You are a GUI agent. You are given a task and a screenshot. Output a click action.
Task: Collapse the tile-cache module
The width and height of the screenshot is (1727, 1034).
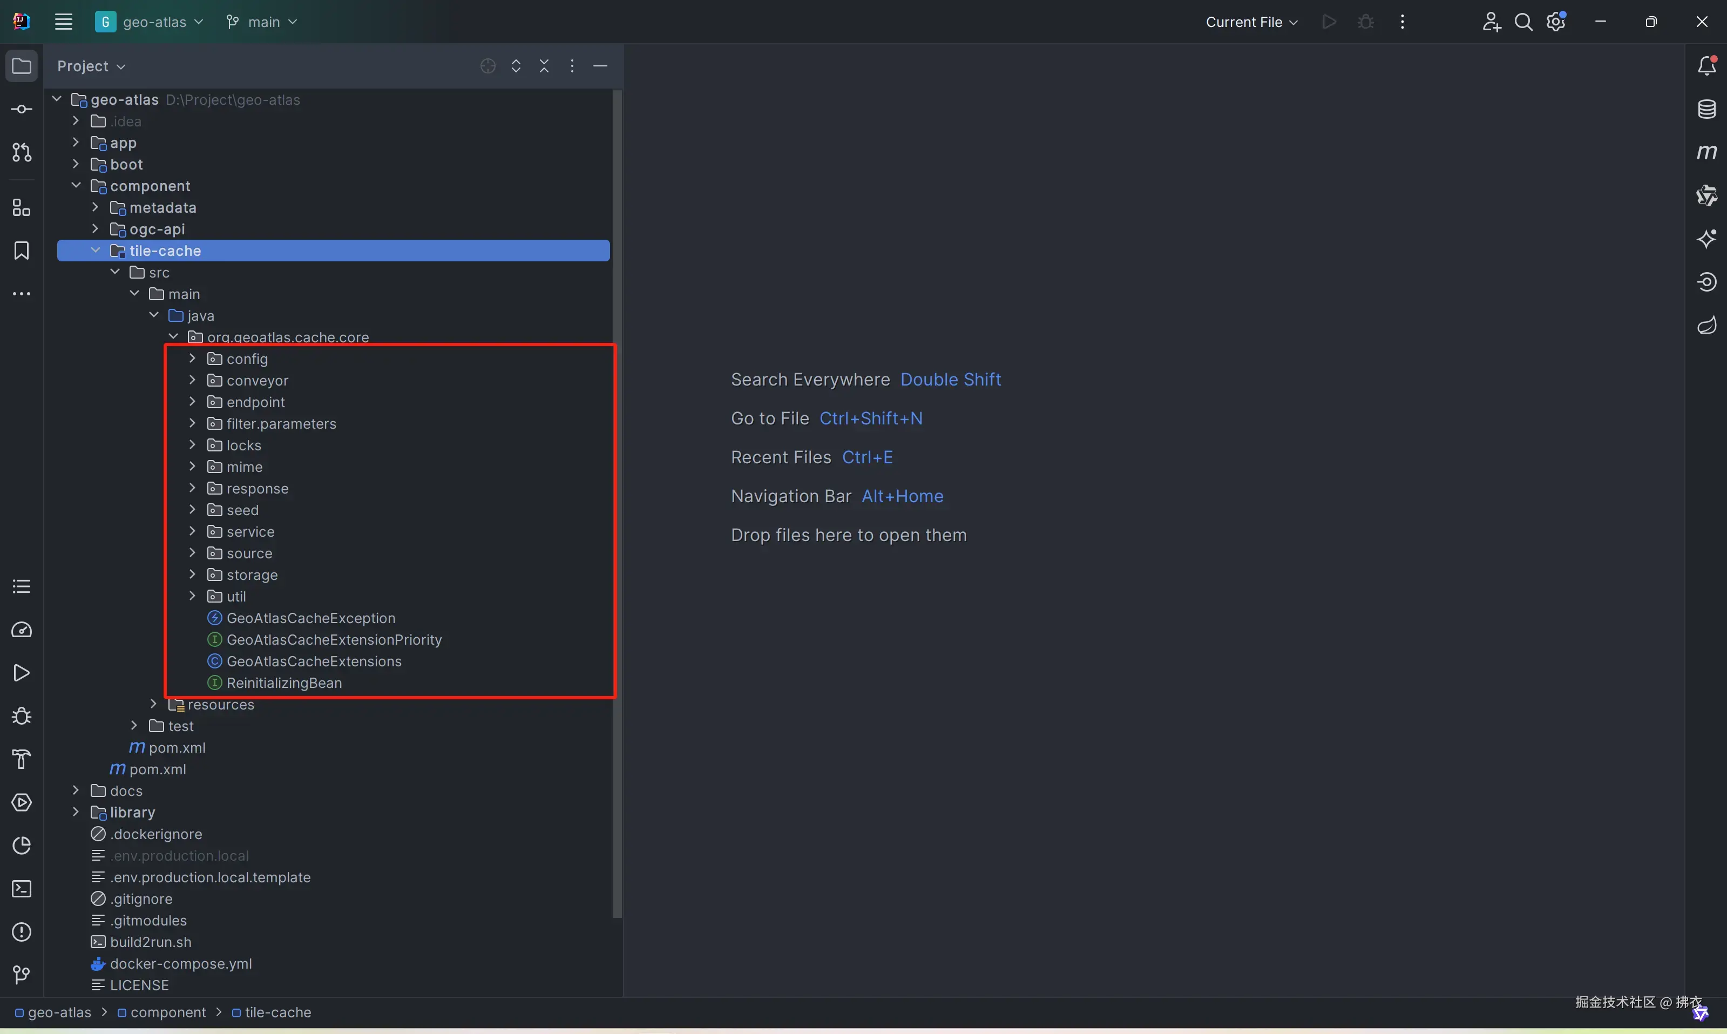(x=96, y=250)
